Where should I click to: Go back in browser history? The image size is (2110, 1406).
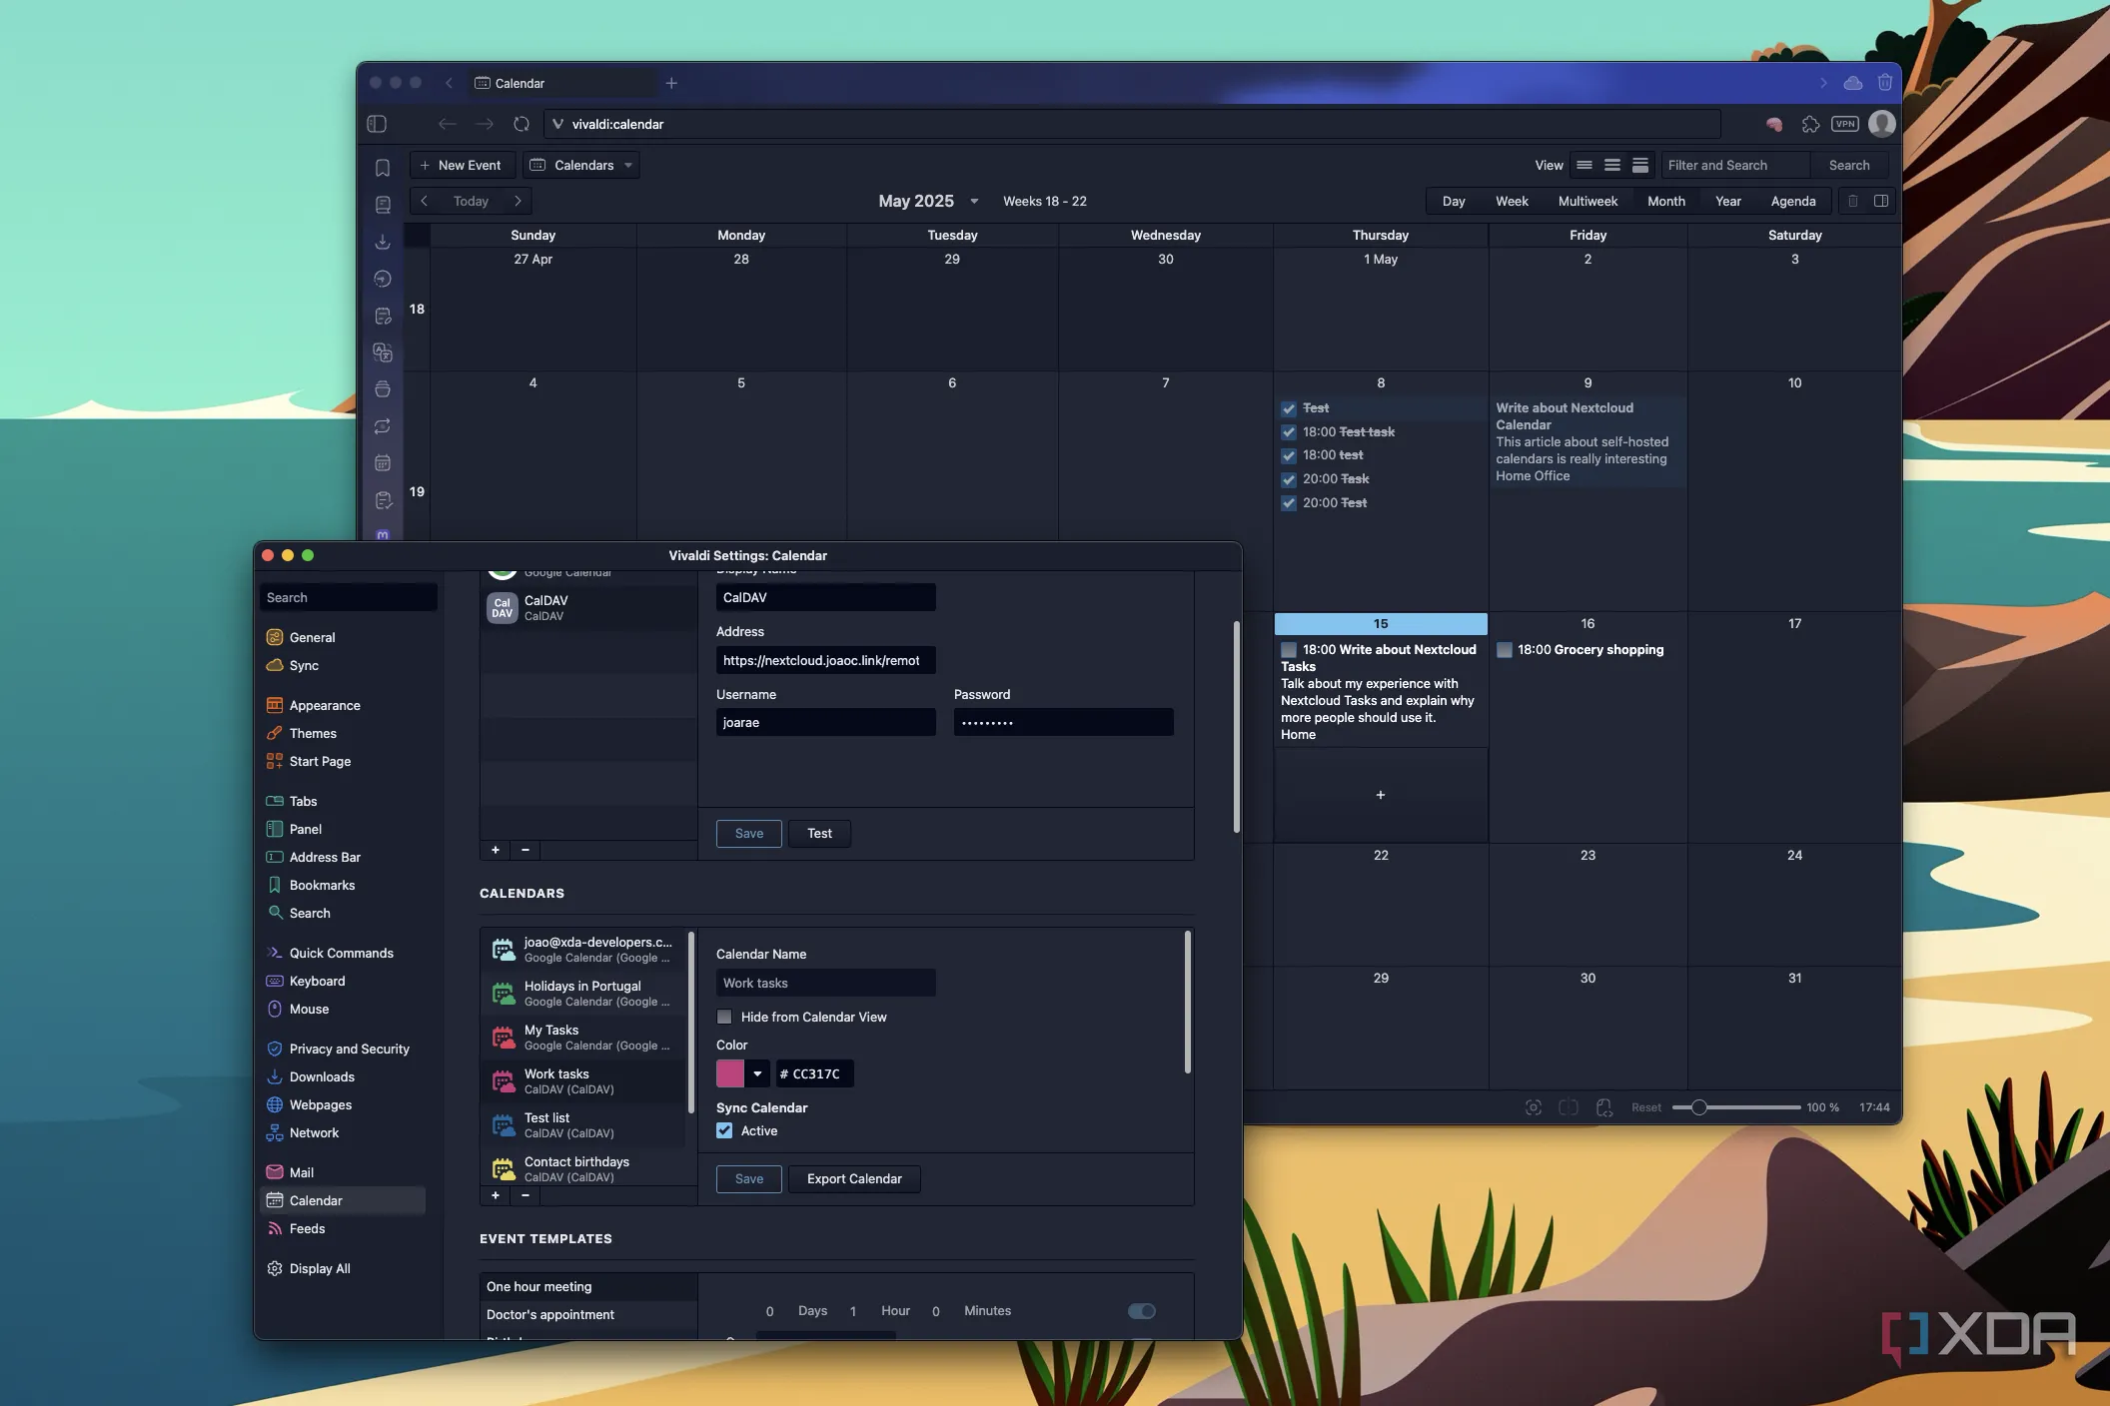(x=447, y=124)
